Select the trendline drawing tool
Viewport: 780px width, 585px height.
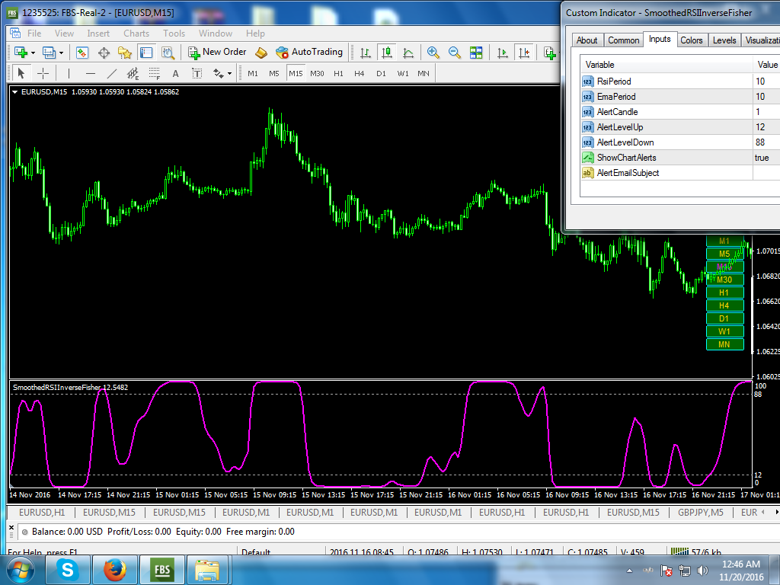(x=112, y=74)
